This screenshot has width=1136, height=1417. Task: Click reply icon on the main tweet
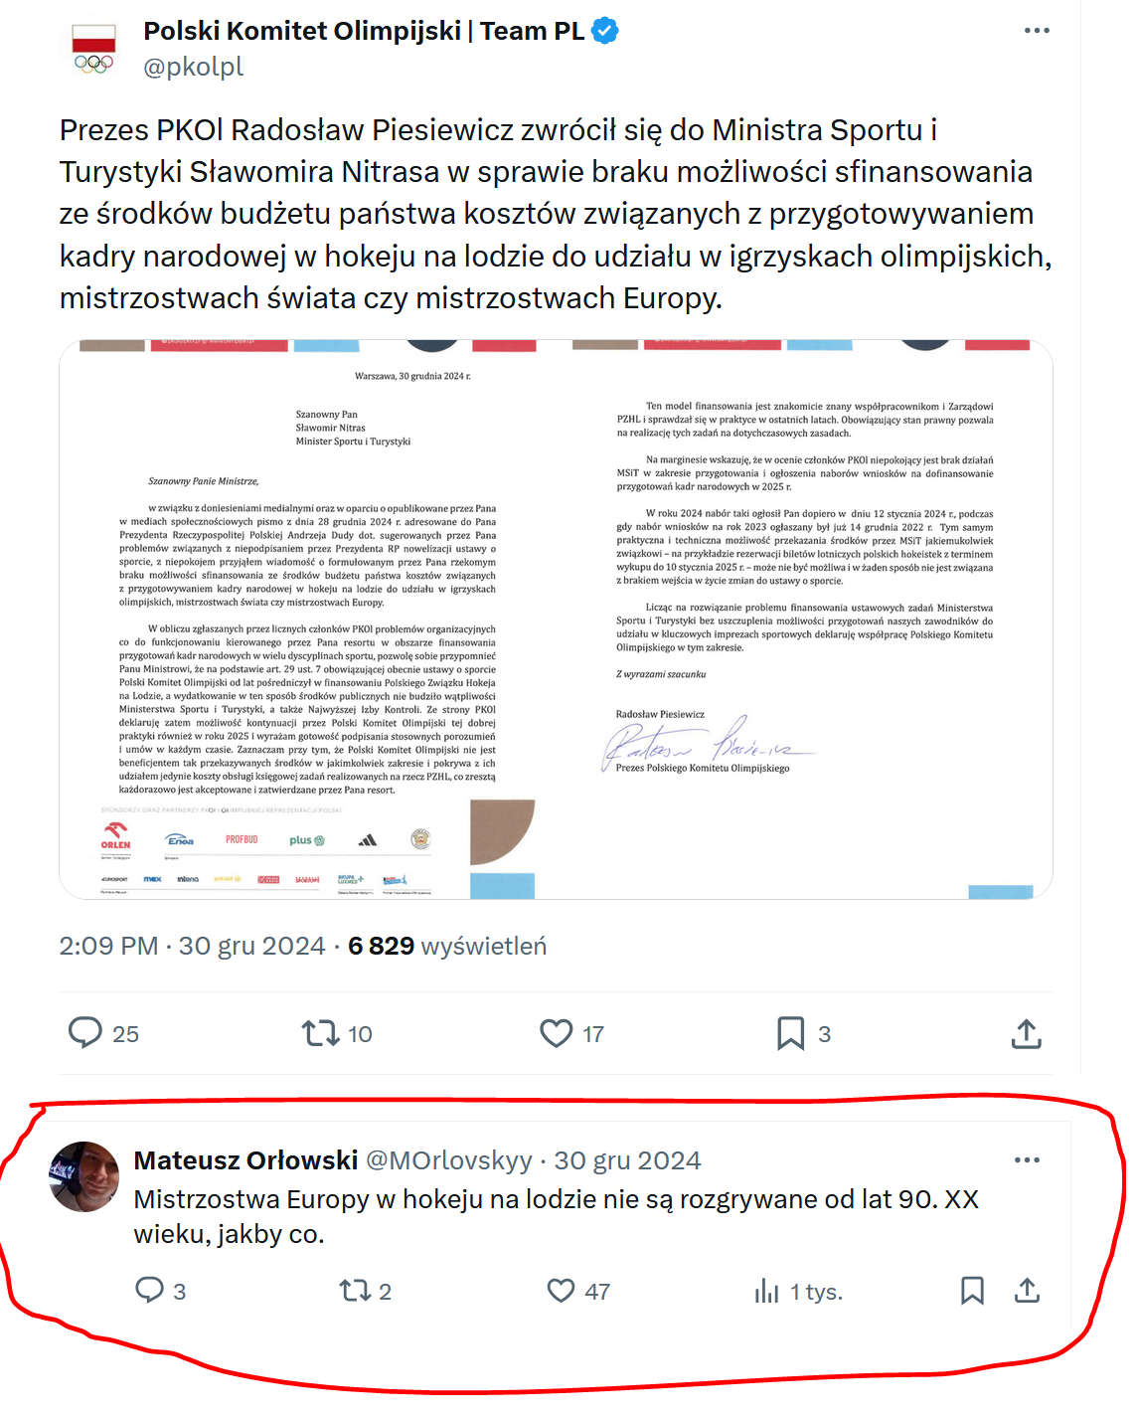pos(85,1033)
